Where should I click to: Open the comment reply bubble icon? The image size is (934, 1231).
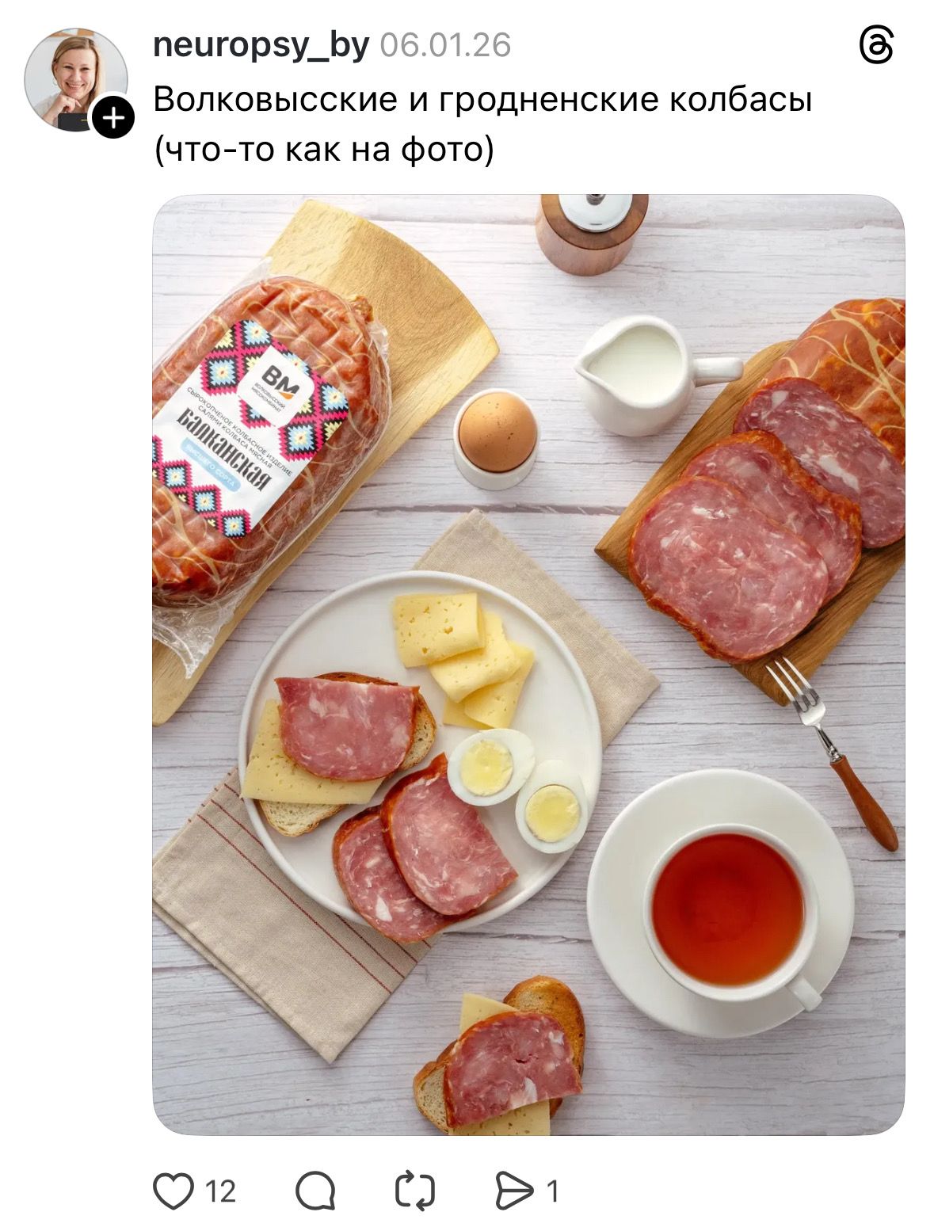point(315,1191)
